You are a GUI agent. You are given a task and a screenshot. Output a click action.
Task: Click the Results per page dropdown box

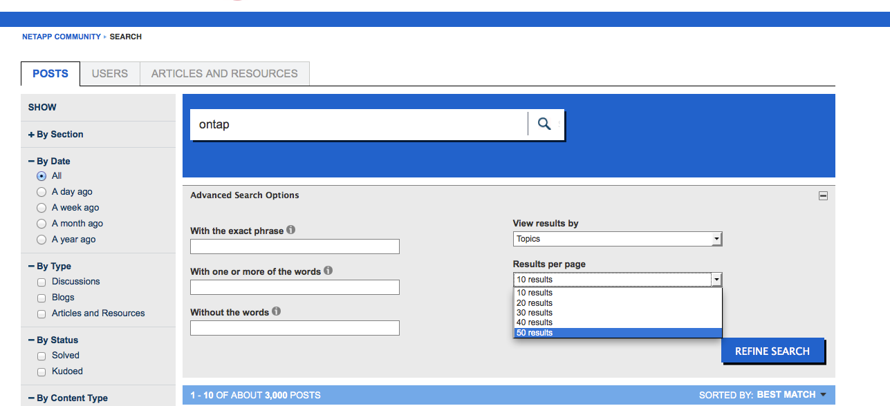pyautogui.click(x=618, y=280)
